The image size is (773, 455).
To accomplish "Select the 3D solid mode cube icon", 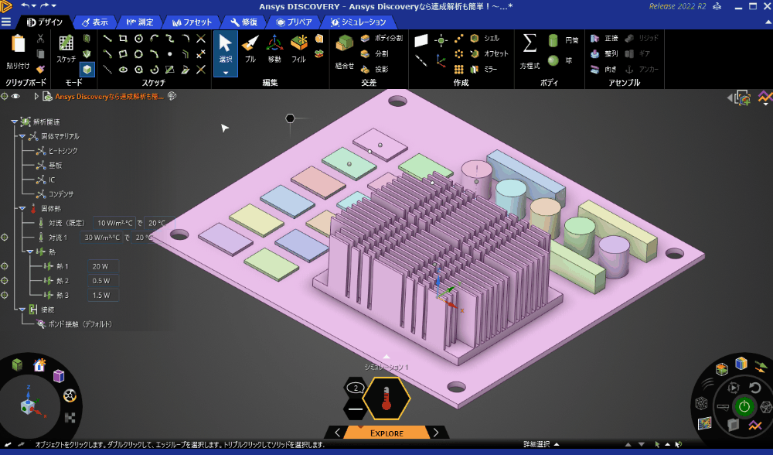I will (x=87, y=69).
